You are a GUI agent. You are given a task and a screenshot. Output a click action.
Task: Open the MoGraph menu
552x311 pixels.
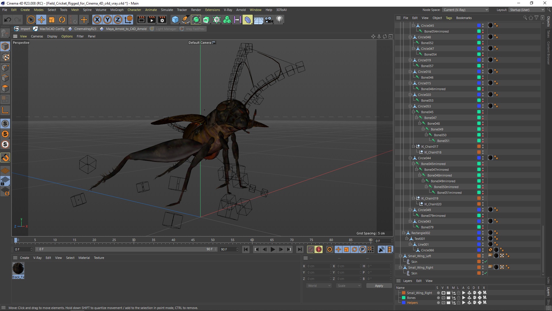point(117,10)
